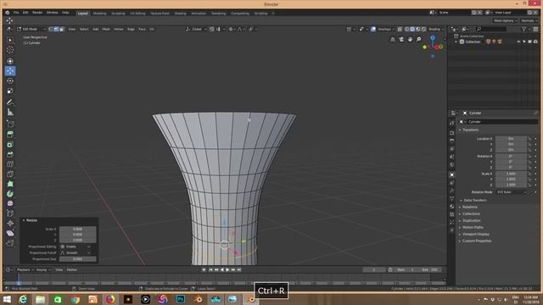
Task: Toggle proportional editing in header
Action: click(x=231, y=30)
